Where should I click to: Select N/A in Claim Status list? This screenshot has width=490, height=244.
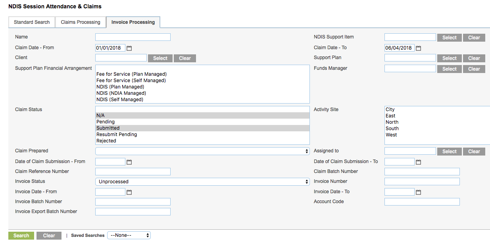click(x=202, y=115)
